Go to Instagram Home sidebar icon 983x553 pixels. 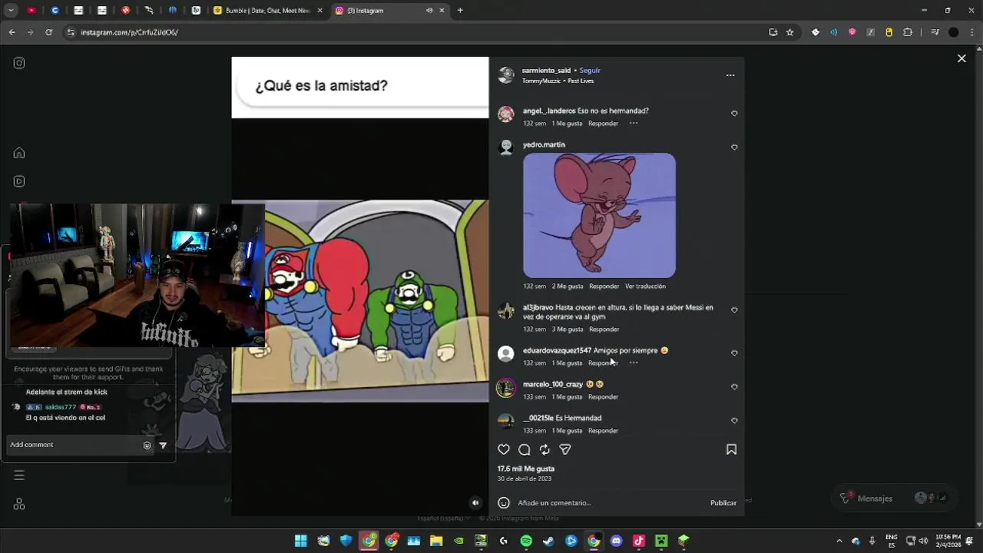(19, 153)
